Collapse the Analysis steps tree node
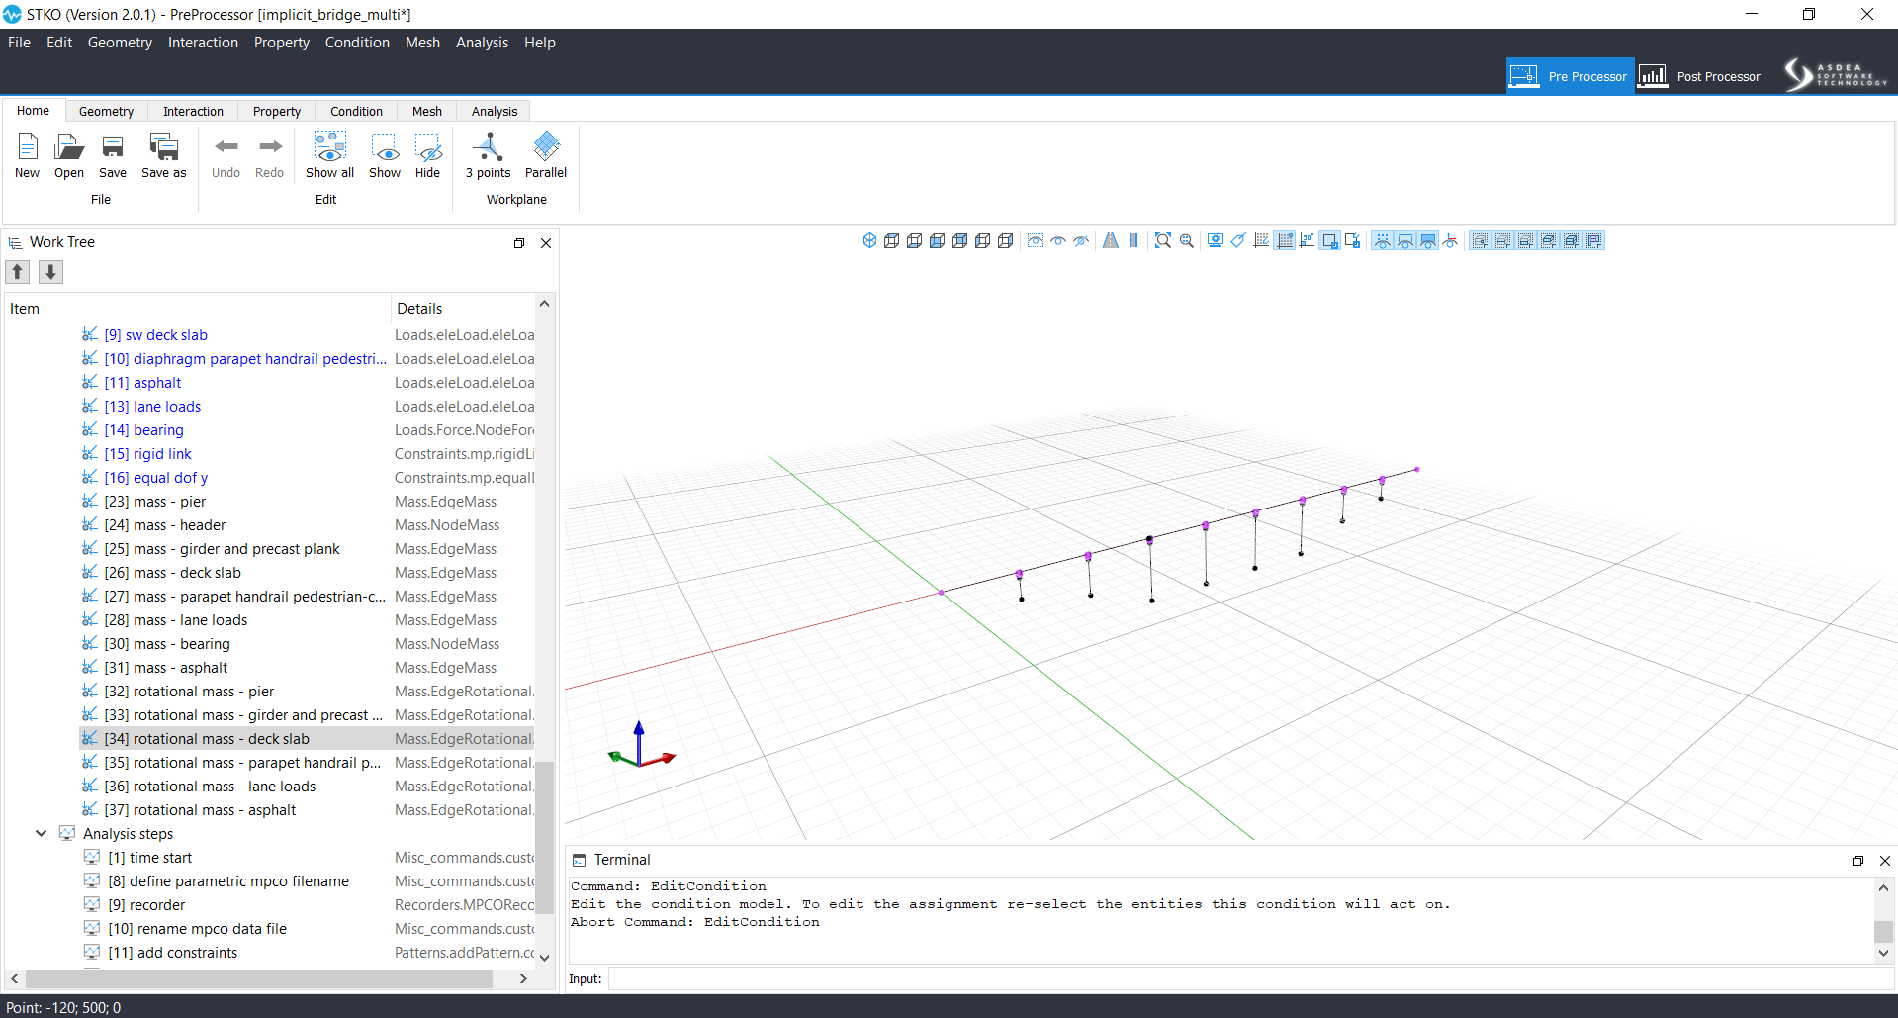 tap(41, 833)
